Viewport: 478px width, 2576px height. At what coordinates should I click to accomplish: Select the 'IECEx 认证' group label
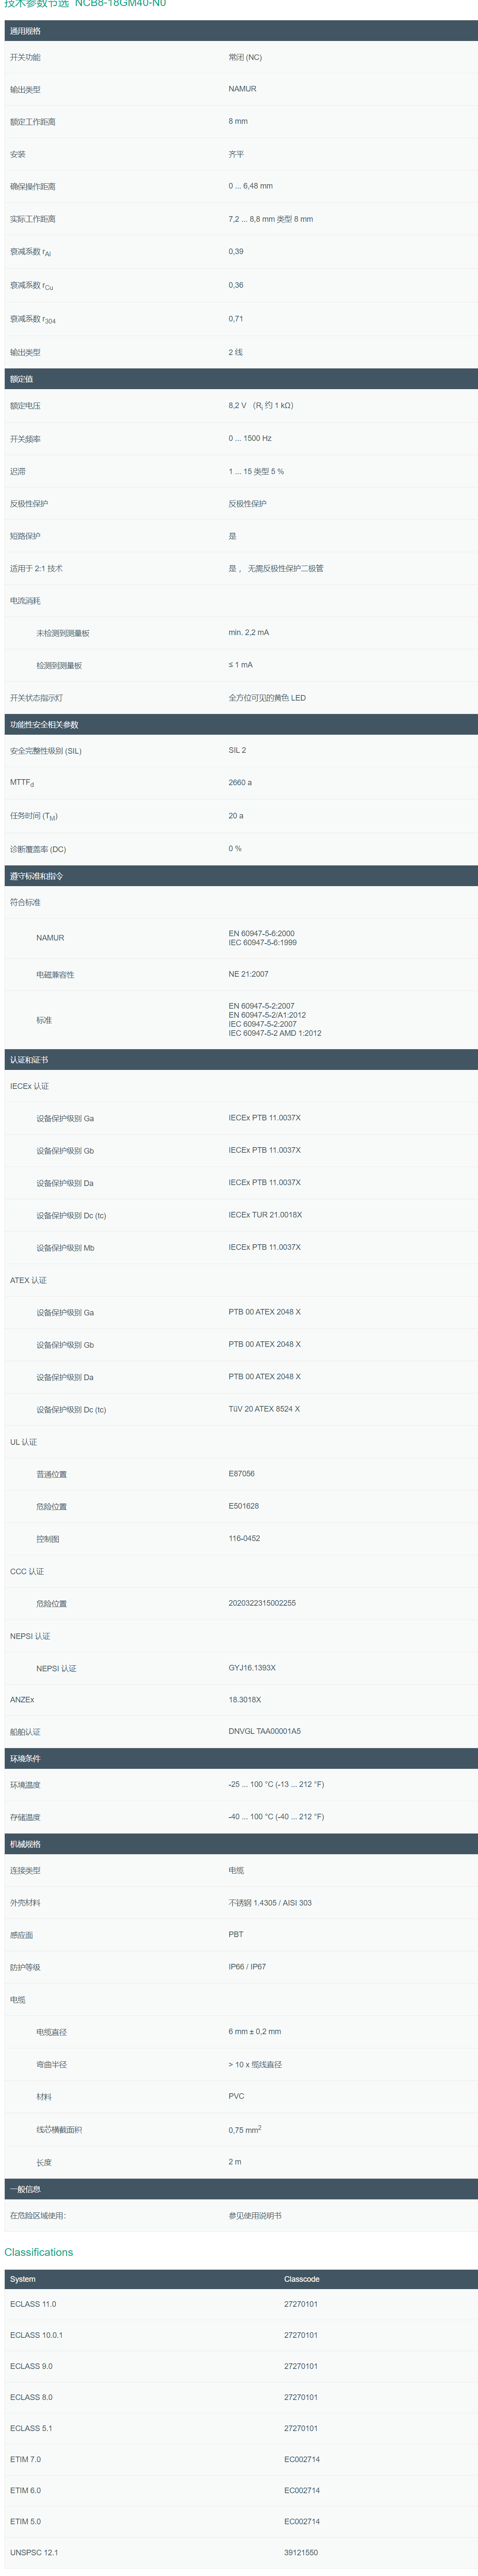click(x=29, y=1086)
